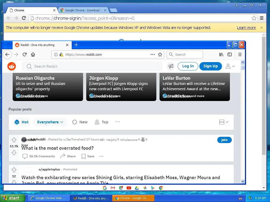Screen dimensions: 270x202
Task: Open the Firefox hamburger menu
Action: 240,55
